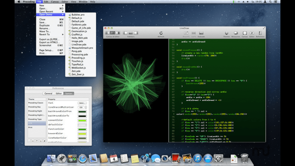Click the Open Demo submenu entry
Screen dimensions: 295x166
pos(51,15)
